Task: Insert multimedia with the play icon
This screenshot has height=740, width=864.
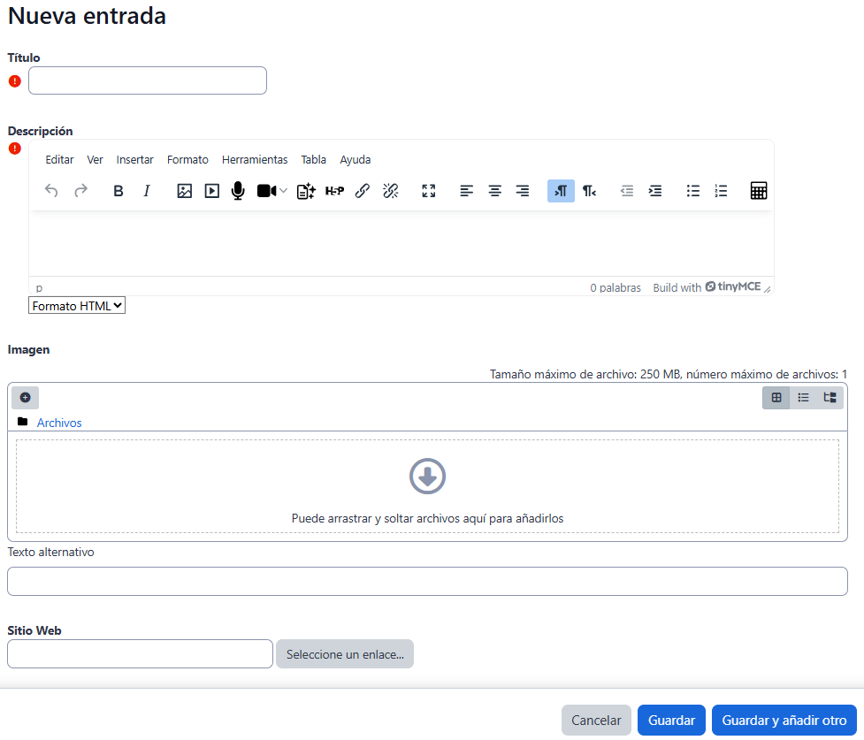Action: (211, 191)
